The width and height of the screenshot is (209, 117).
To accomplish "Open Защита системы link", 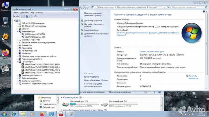I will (91, 30).
